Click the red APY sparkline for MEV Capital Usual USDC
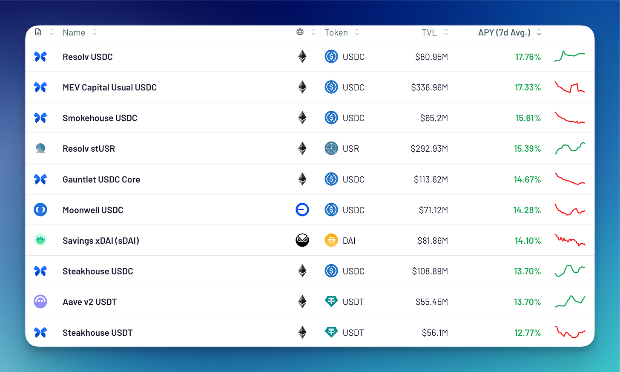This screenshot has width=620, height=372. click(x=570, y=87)
